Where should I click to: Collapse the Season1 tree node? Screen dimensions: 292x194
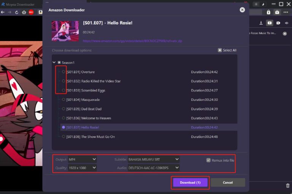point(54,62)
